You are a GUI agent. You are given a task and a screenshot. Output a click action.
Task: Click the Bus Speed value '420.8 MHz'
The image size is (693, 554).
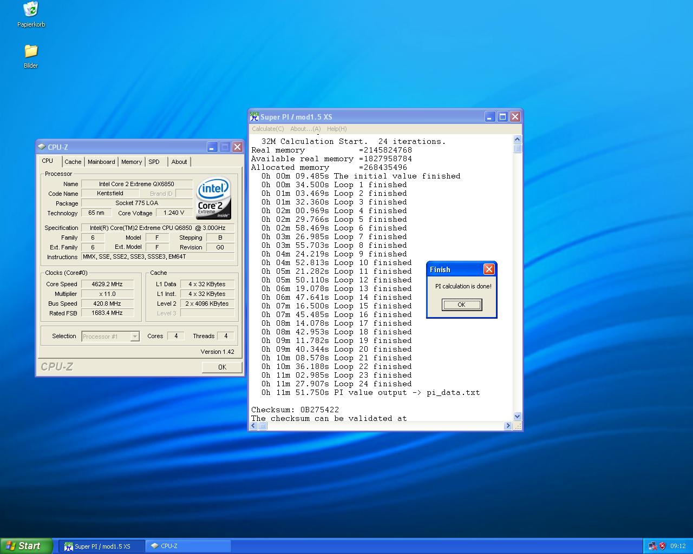(x=107, y=304)
